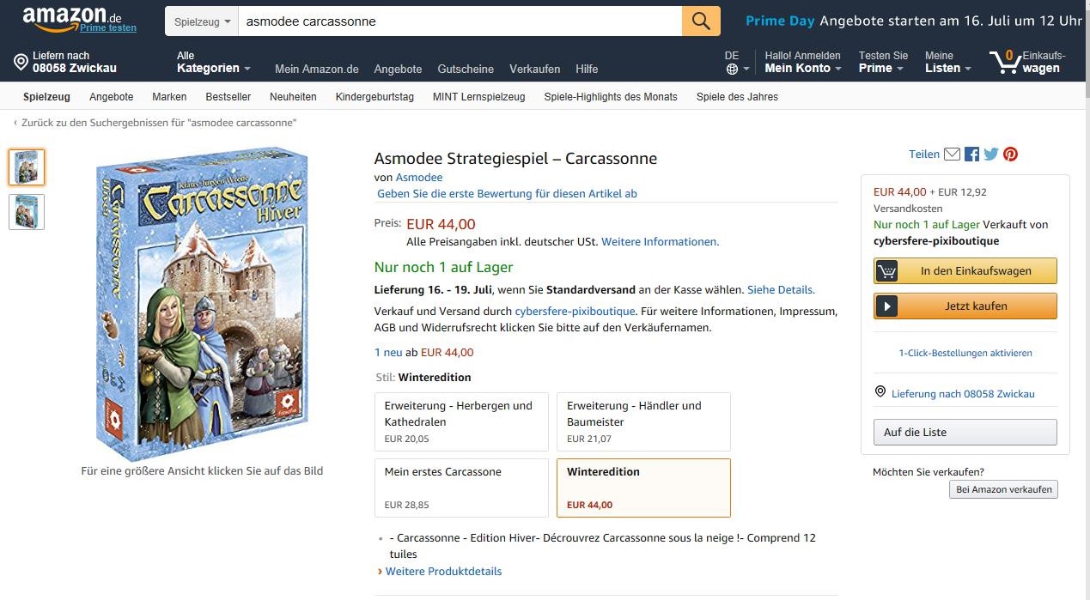Open the shopping cart icon

coord(1003,62)
